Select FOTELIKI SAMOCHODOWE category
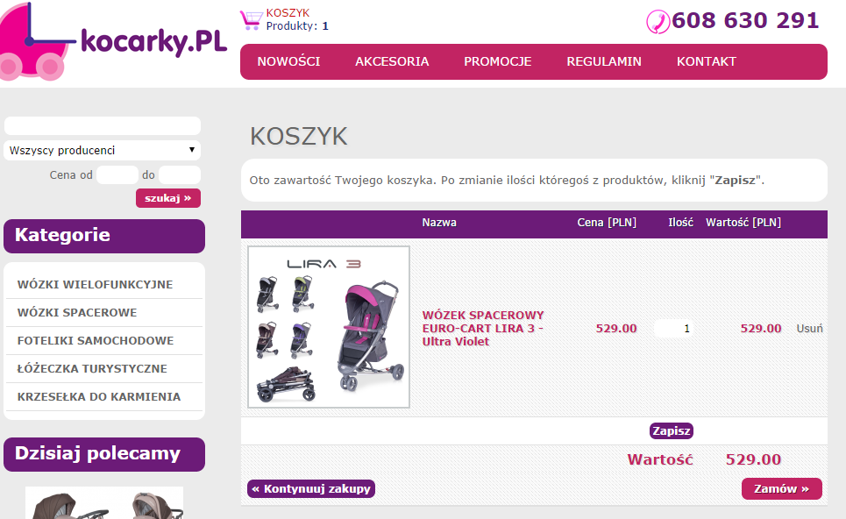The image size is (846, 519). click(96, 340)
